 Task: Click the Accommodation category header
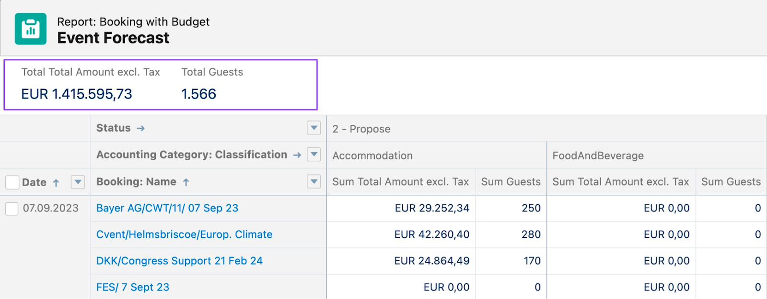372,155
